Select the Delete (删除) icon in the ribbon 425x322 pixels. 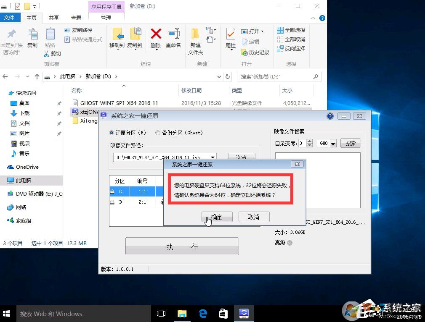(x=156, y=38)
